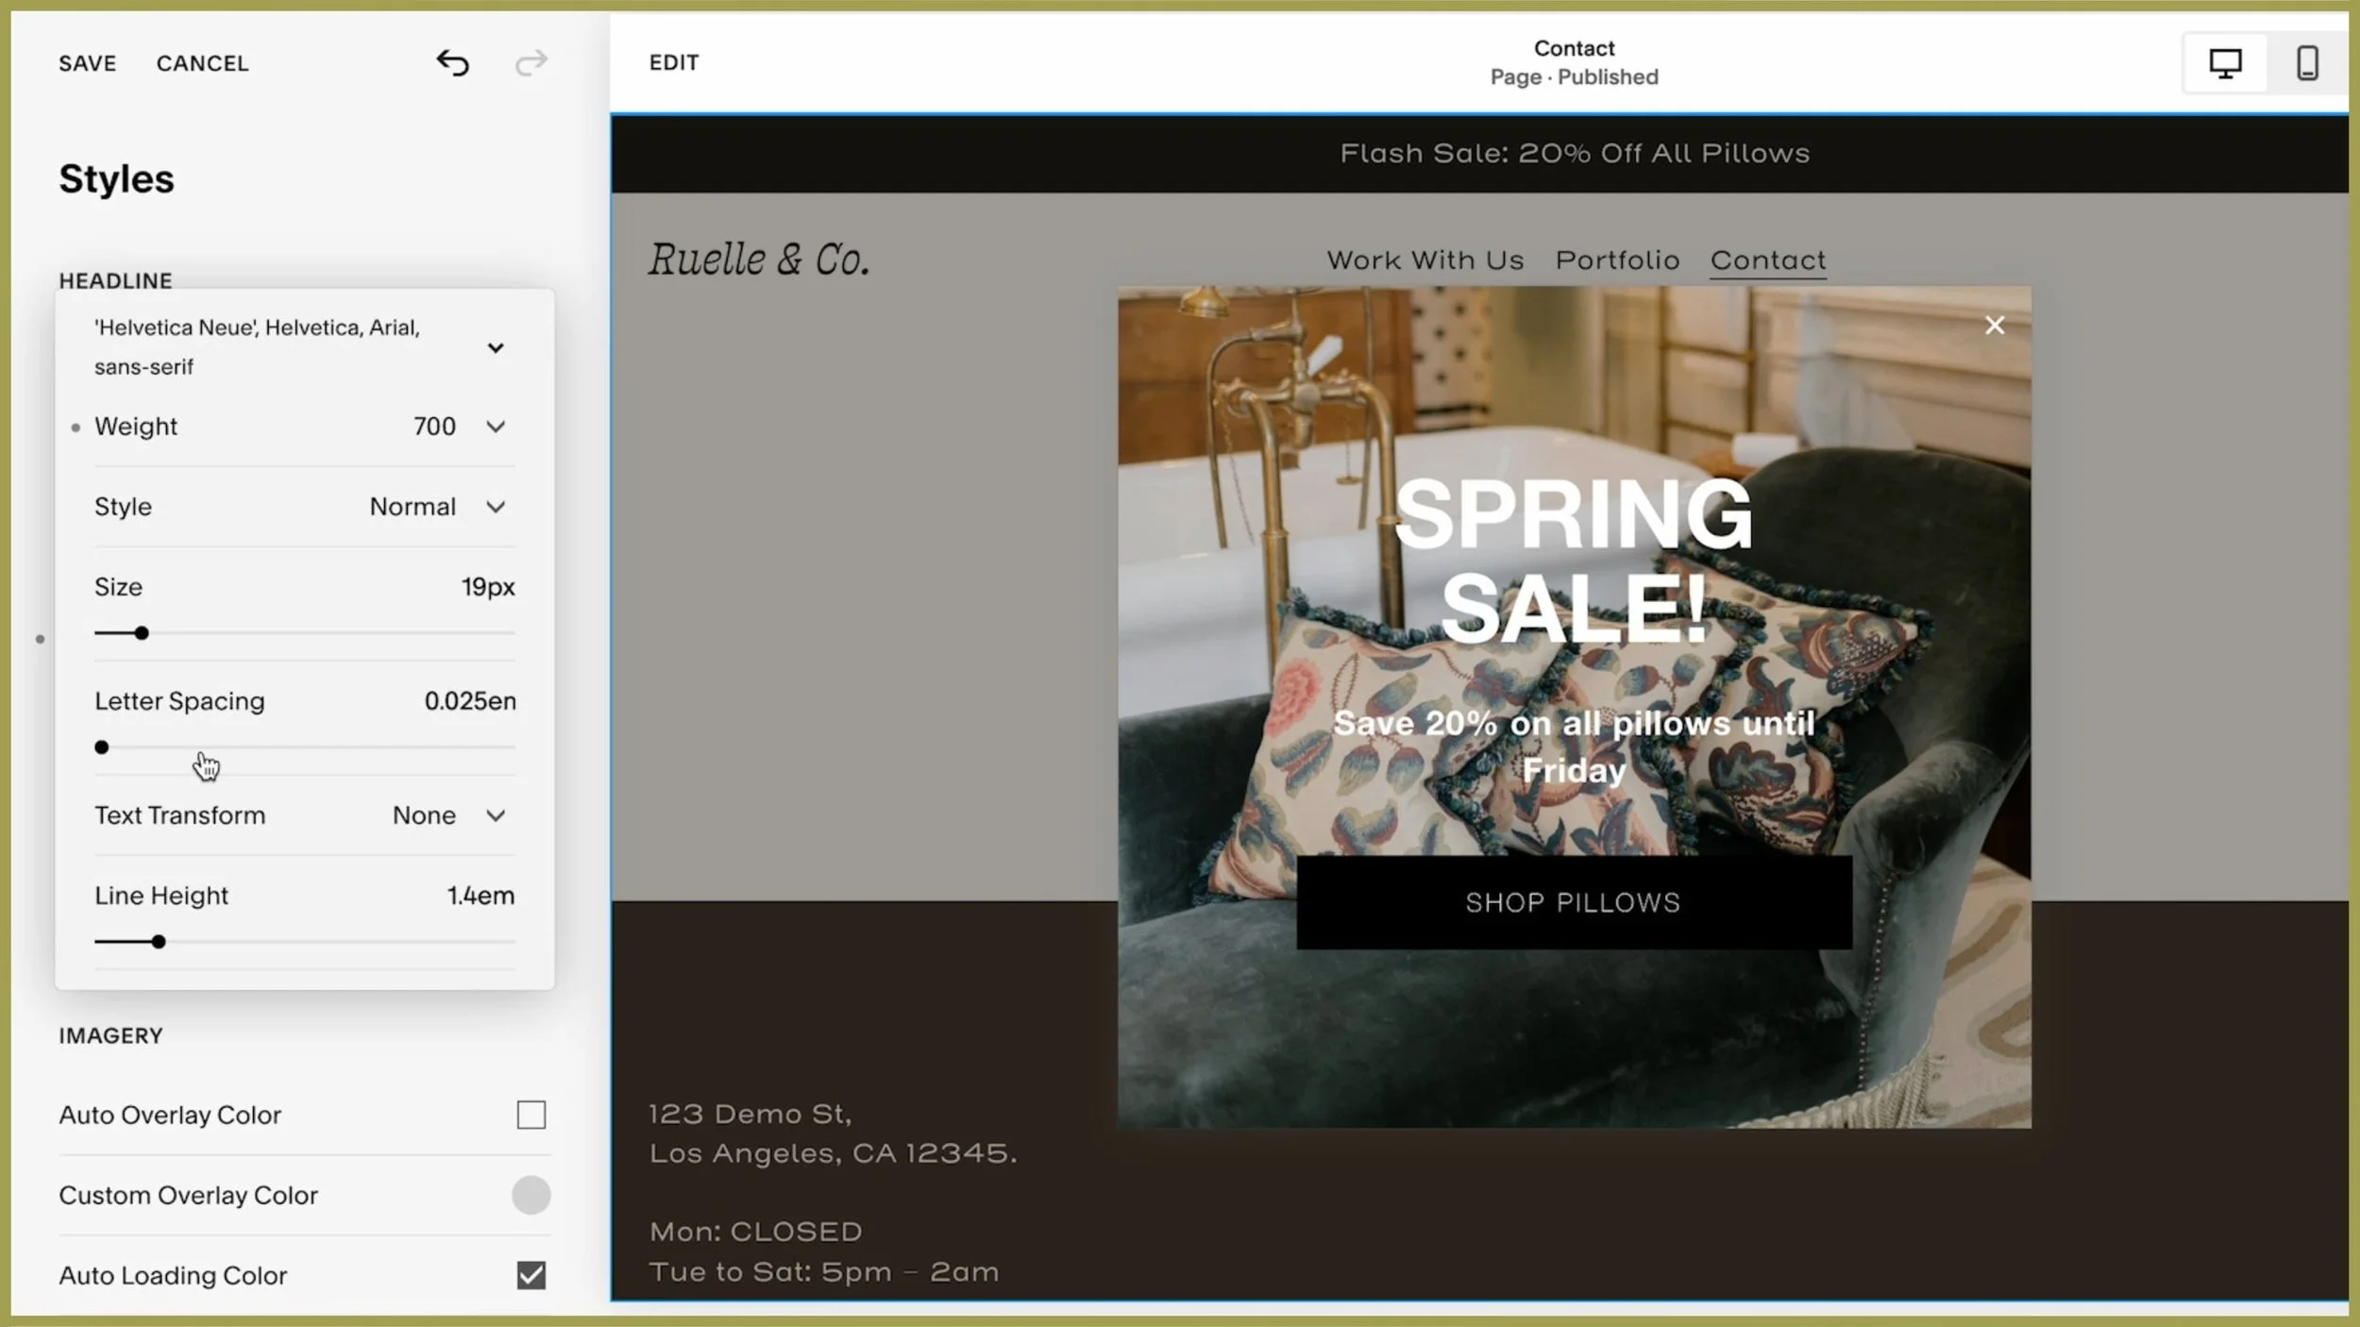Image resolution: width=2360 pixels, height=1327 pixels.
Task: Click the Cancel button
Action: tap(202, 63)
